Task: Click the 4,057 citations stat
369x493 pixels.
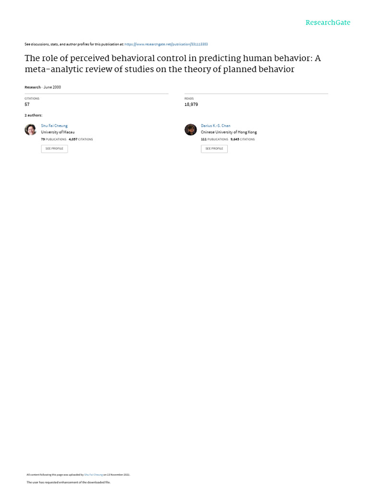Action: point(81,139)
